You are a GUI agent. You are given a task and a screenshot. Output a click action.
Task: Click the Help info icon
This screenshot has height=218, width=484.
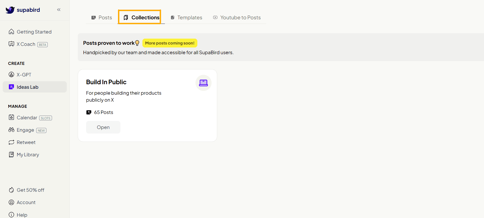click(11, 215)
